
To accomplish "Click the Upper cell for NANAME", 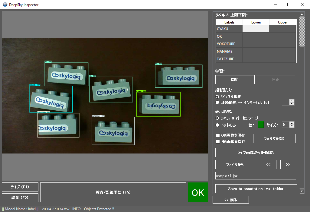I will tap(283, 51).
